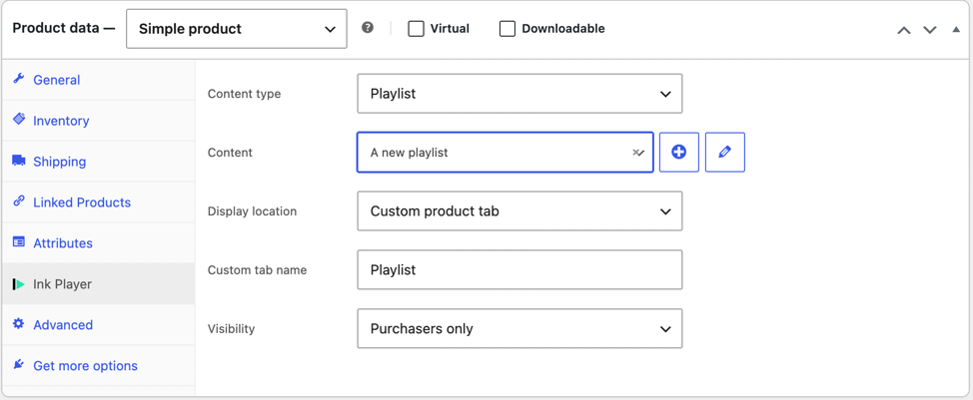973x400 pixels.
Task: Click the Ink Player play icon
Action: [x=19, y=283]
